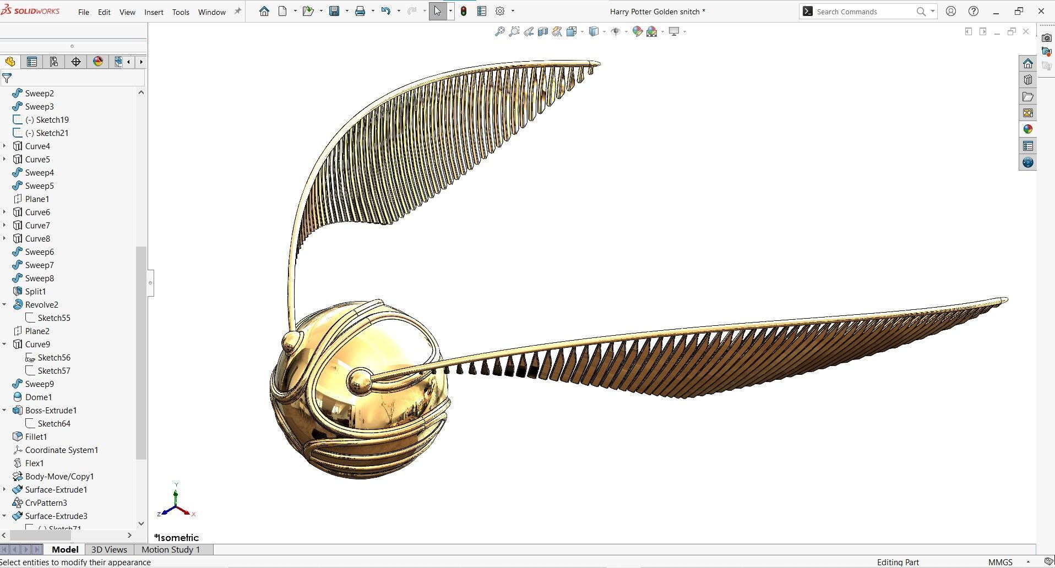Open the File menu
Viewport: 1055px width, 568px height.
[x=84, y=12]
